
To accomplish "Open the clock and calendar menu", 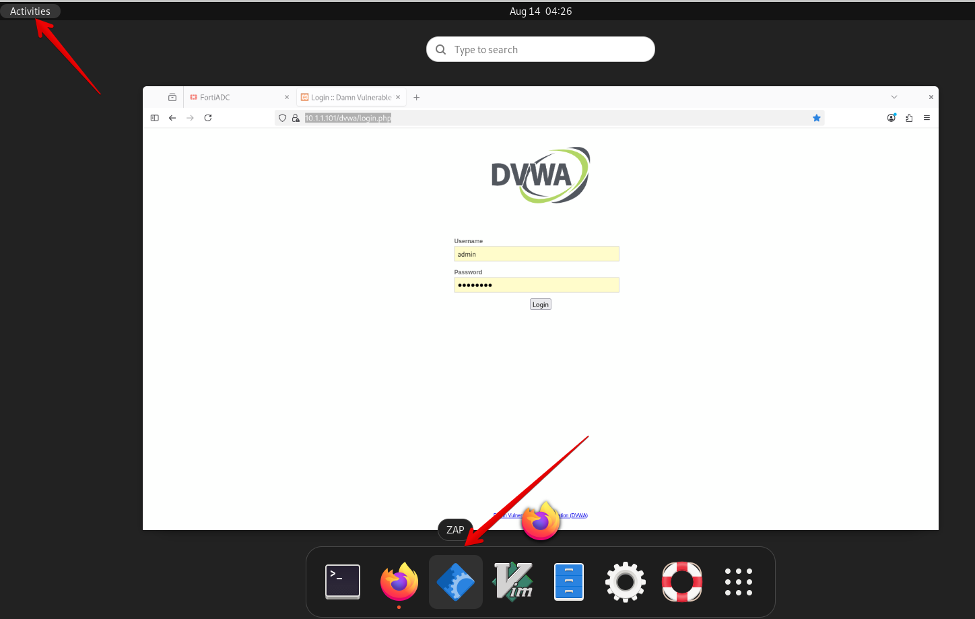I will pos(540,11).
